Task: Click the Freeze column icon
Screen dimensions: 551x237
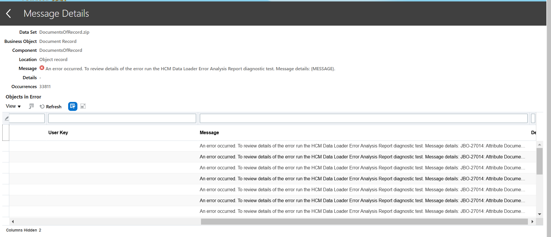Action: pos(31,106)
